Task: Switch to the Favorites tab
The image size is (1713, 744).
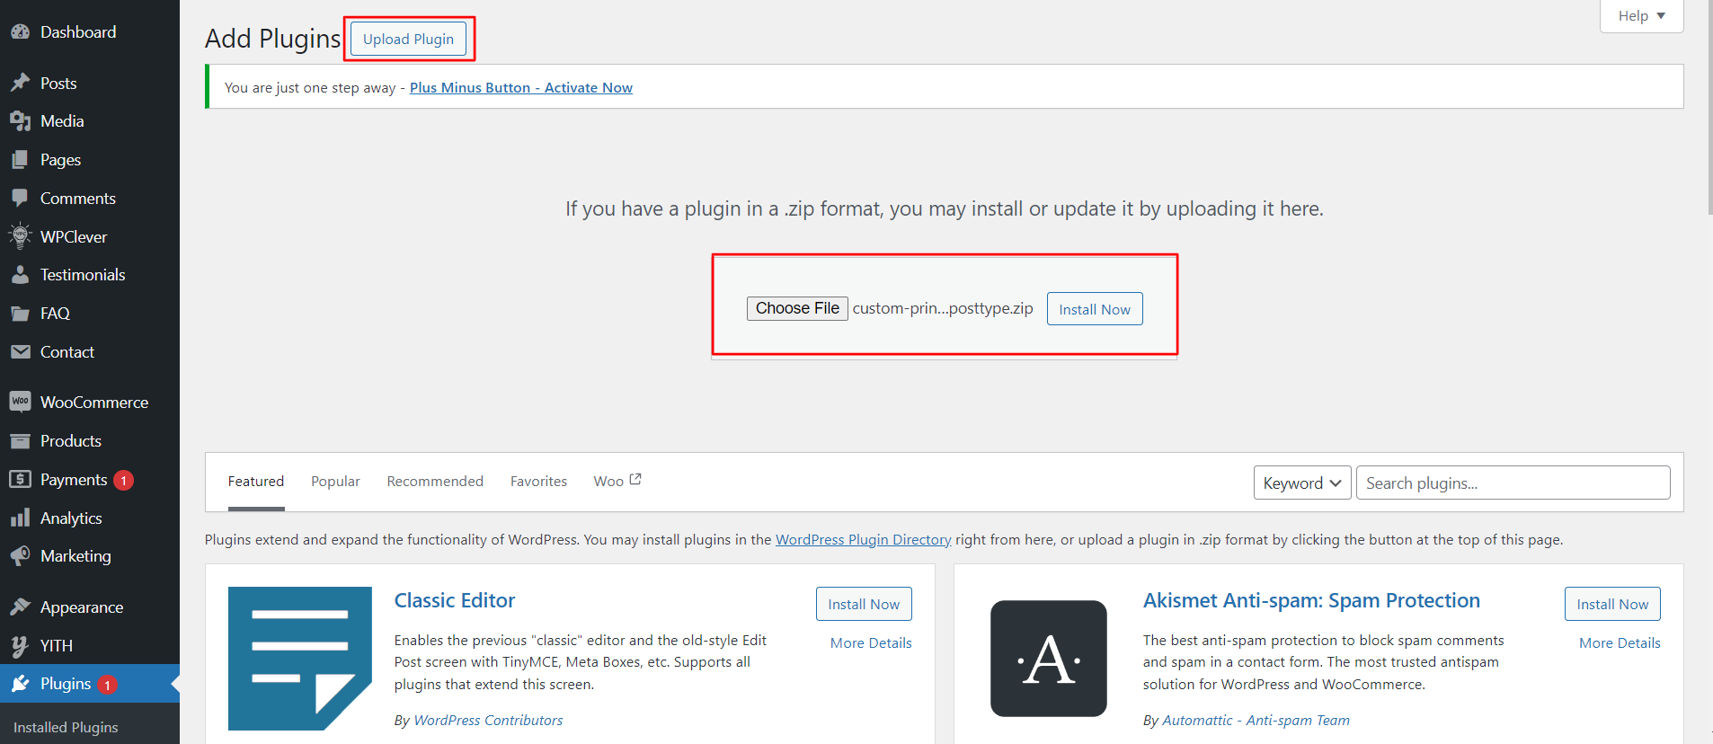Action: 538,482
